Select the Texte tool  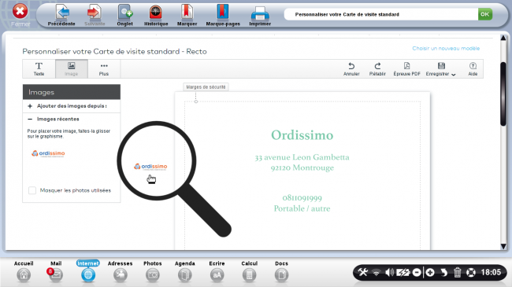pyautogui.click(x=39, y=69)
